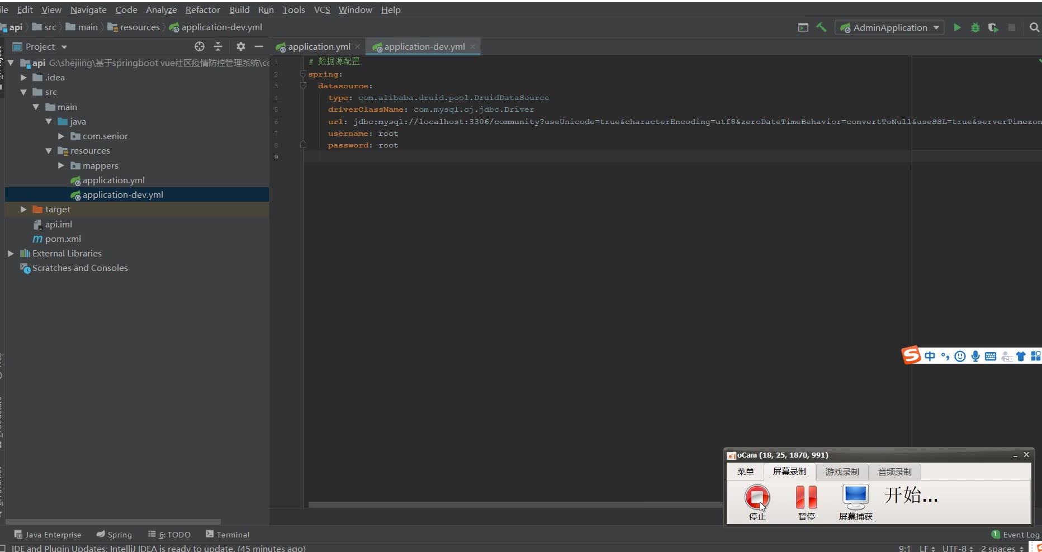1042x552 pixels.
Task: Click the Build project hammer icon
Action: coord(821,27)
